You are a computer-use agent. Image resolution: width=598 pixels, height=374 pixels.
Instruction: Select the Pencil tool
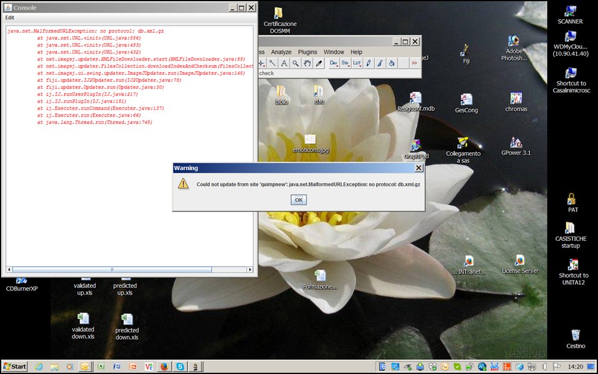pos(369,63)
